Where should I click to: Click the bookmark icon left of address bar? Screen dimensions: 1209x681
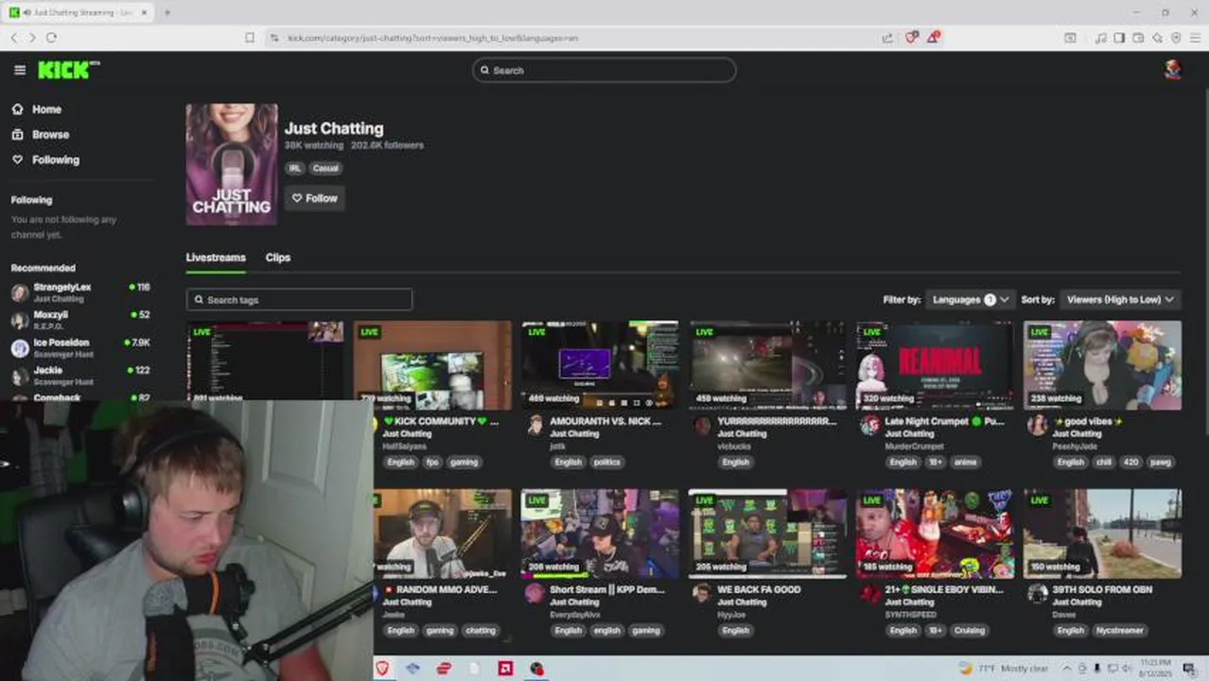pyautogui.click(x=250, y=38)
